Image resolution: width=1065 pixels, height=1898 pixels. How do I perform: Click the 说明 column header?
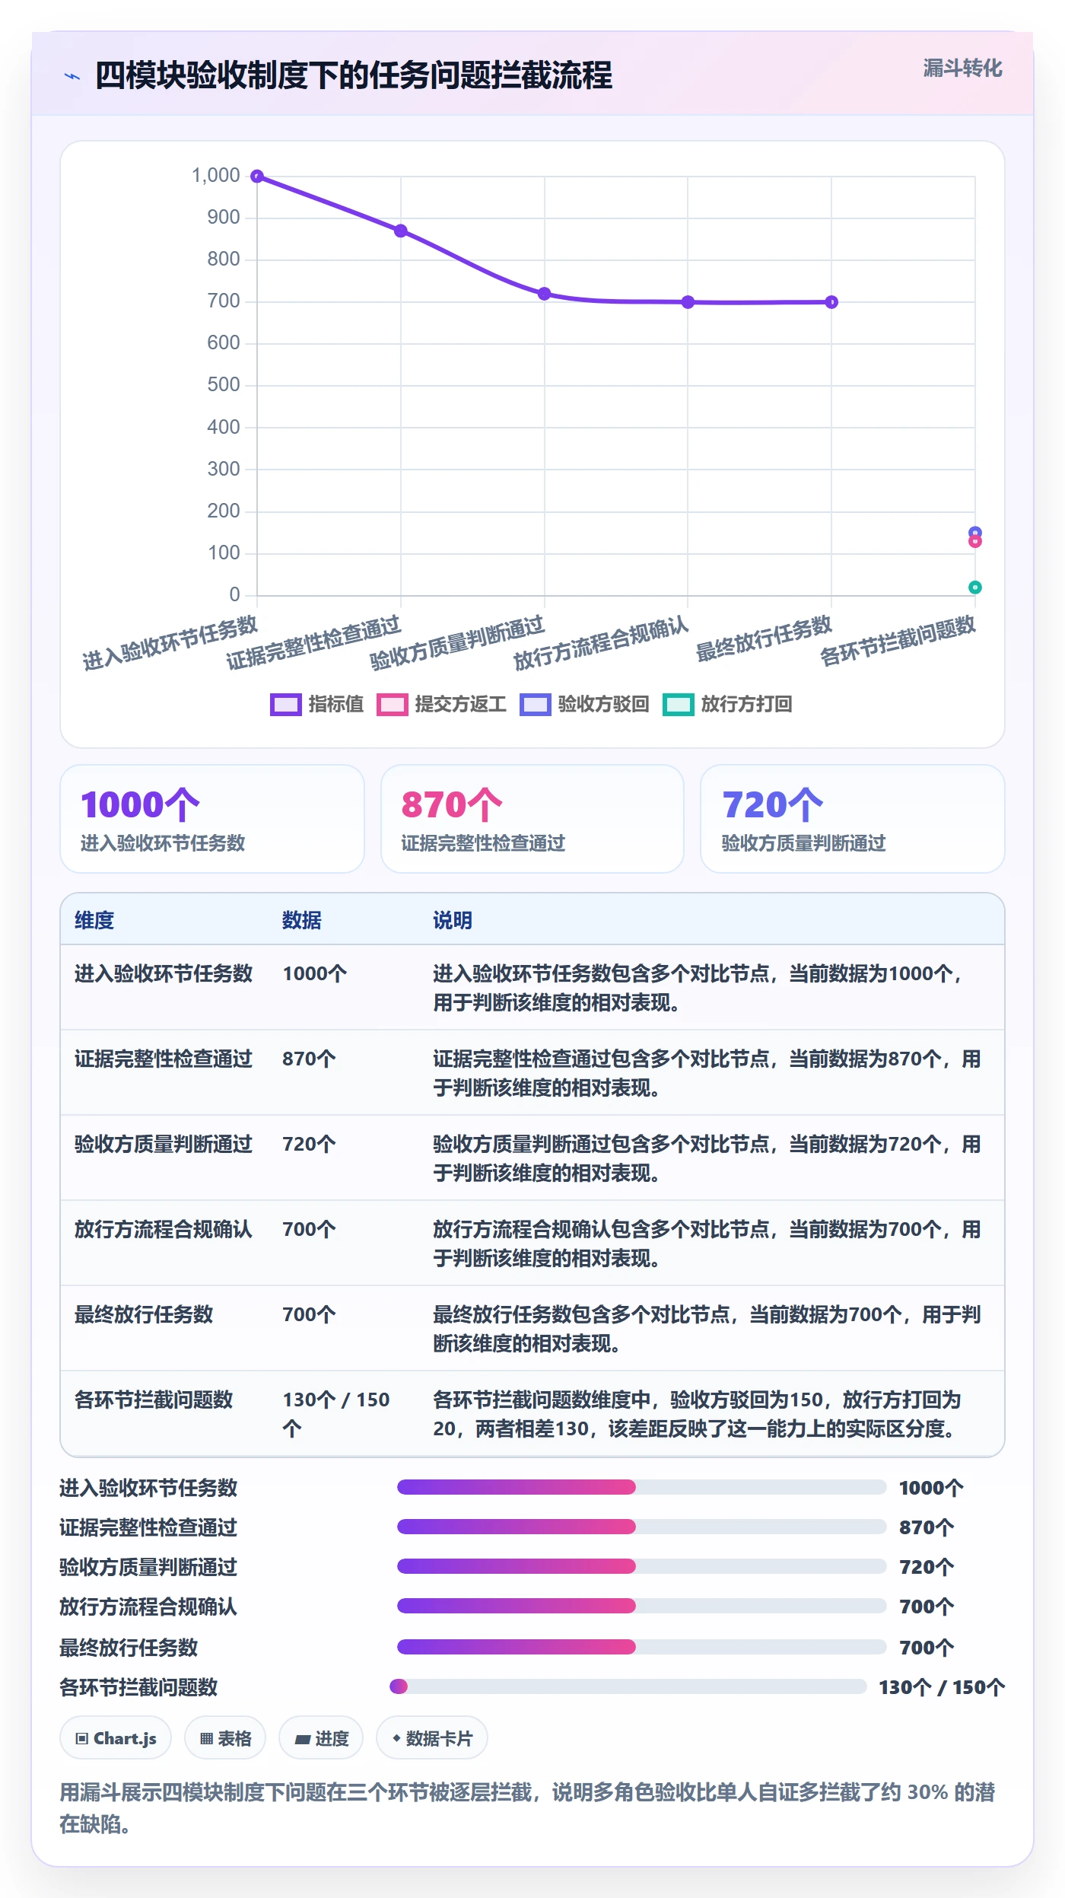click(453, 920)
